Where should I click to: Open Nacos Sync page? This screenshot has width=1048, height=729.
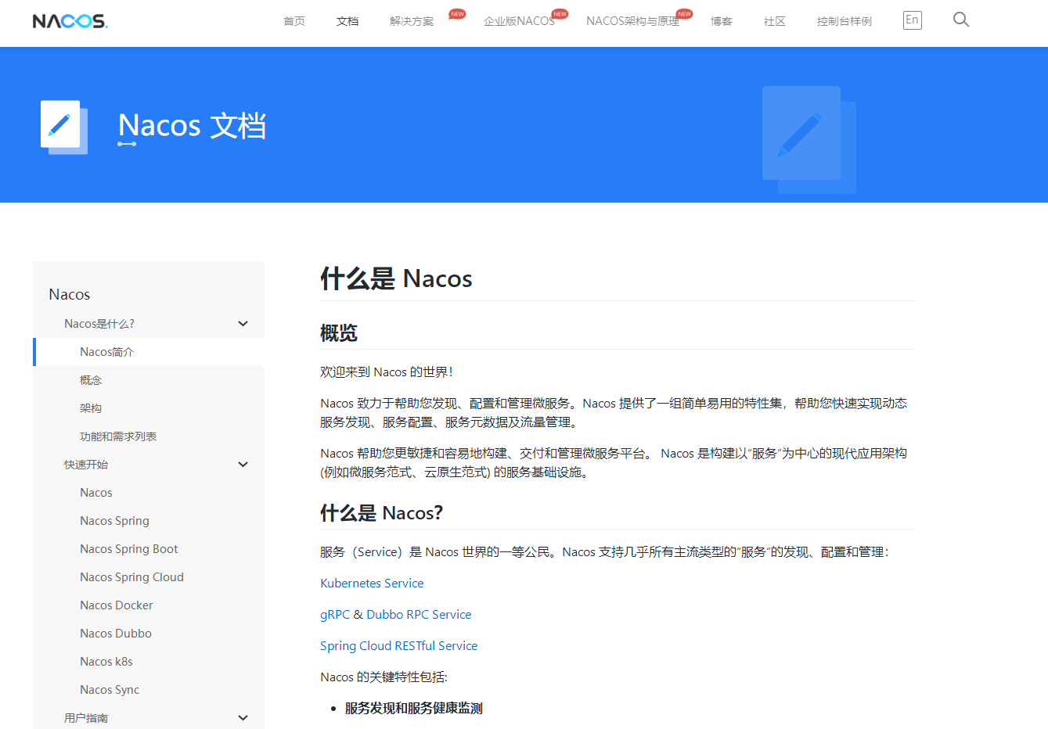110,690
